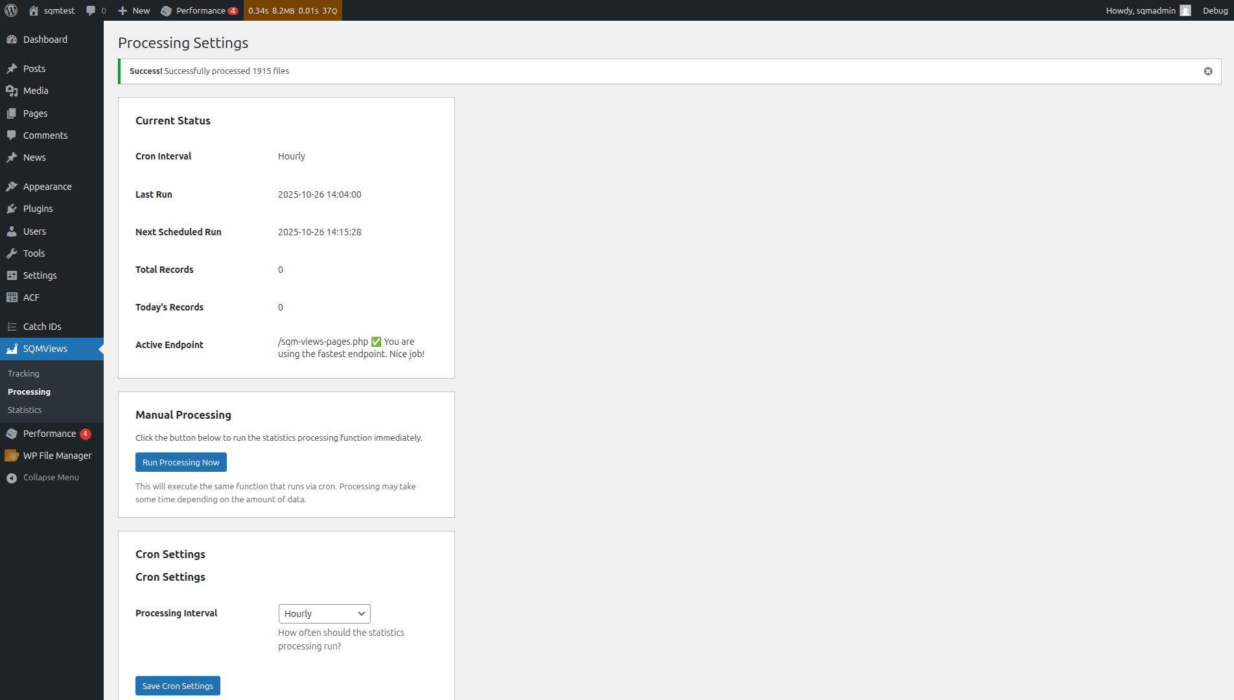Click Save Cron Settings
This screenshot has height=700, width=1234.
pyautogui.click(x=178, y=685)
